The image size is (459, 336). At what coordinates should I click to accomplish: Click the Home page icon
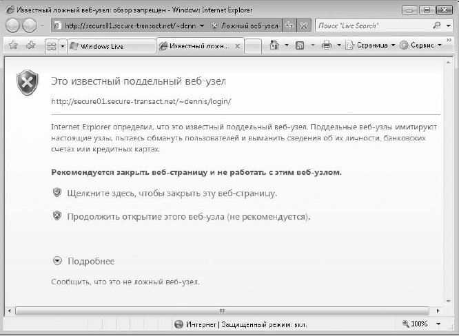pyautogui.click(x=274, y=46)
